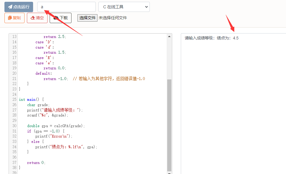Screen dimensions: 286x174
Task: Click the printf 绩点为 %.1f line
Action: click(x=66, y=147)
